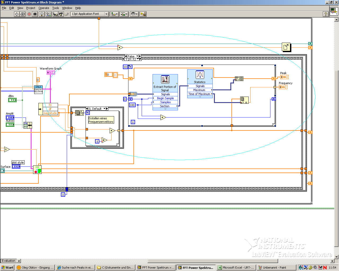Open the Distribute Objects dropdown
Image resolution: width=339 pixels, height=271 pixels.
(x=124, y=14)
